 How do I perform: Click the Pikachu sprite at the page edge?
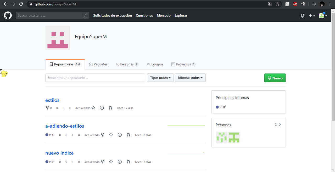tap(4, 74)
